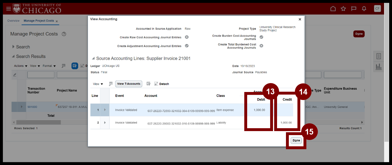Close the Manage Project Costs tab

57,21
